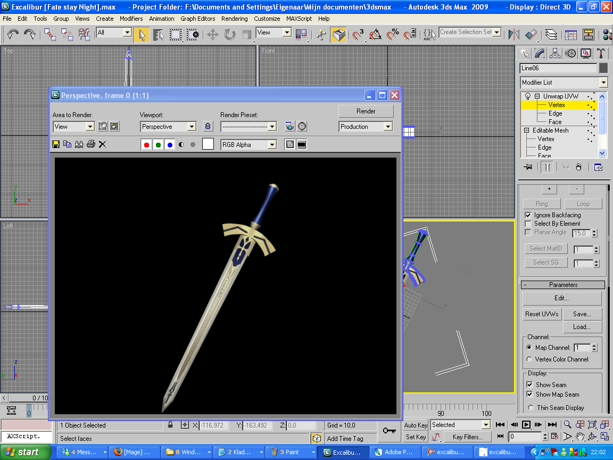
Task: Enable the red channel in the render window
Action: click(x=146, y=145)
